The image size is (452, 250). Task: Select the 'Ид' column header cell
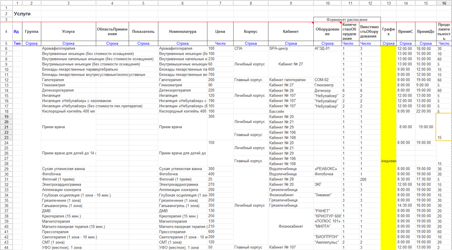coord(17,32)
